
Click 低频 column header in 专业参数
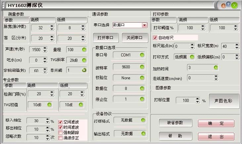[x=73, y=86]
